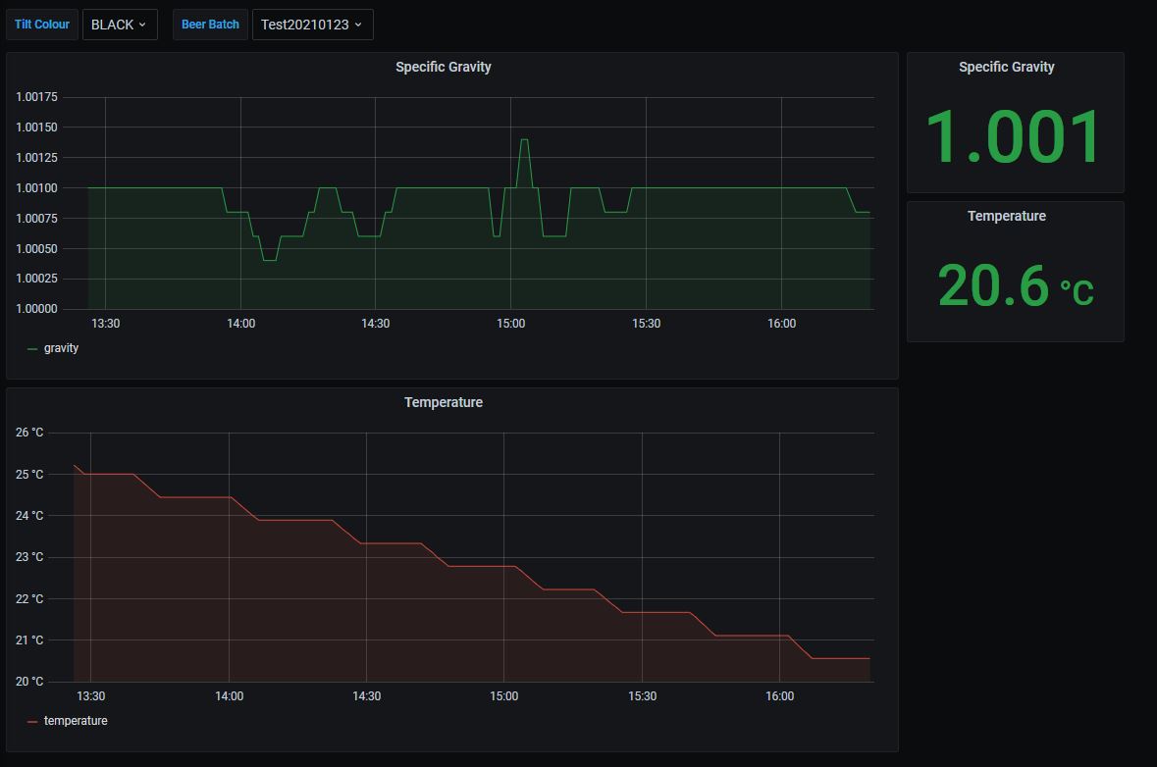The image size is (1157, 767).
Task: Click the 1.00075 y-axis label
Action: [37, 219]
